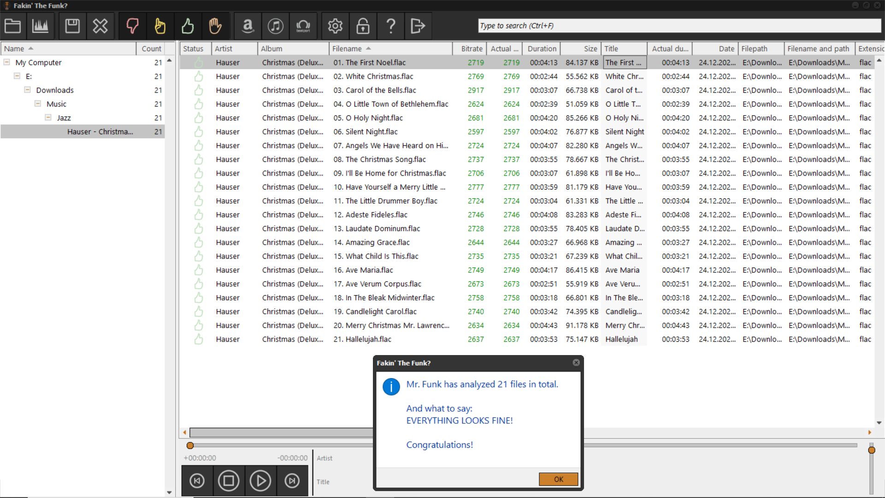
Task: Click the green thumbs-up filter icon
Action: (188, 26)
